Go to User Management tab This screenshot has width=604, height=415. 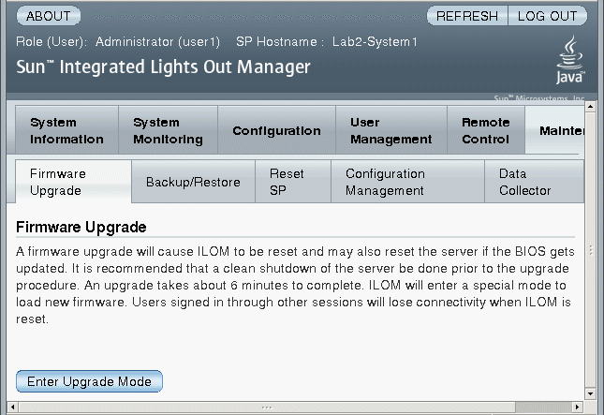pyautogui.click(x=391, y=130)
